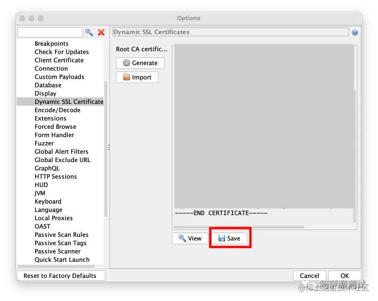
Task: Select Client Certificate entry
Action: tap(59, 60)
